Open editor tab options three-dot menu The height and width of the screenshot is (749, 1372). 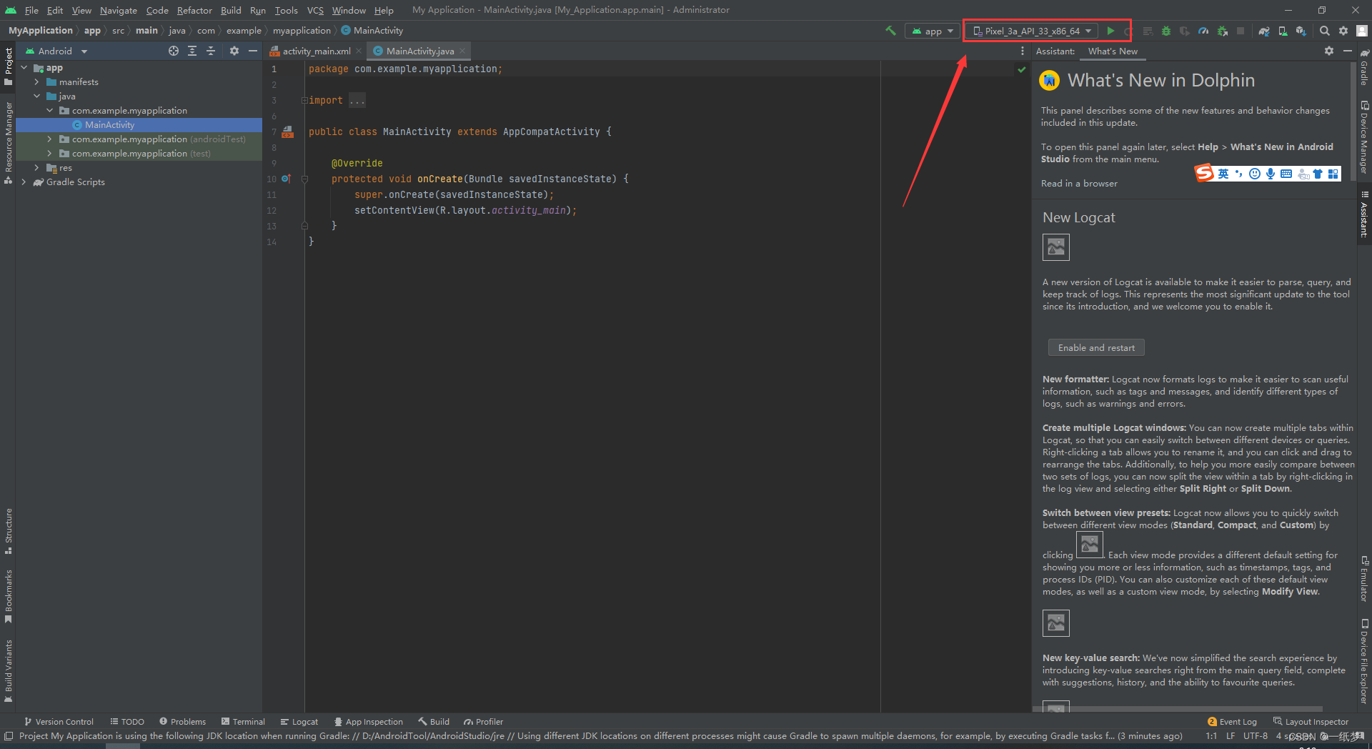pos(1023,51)
